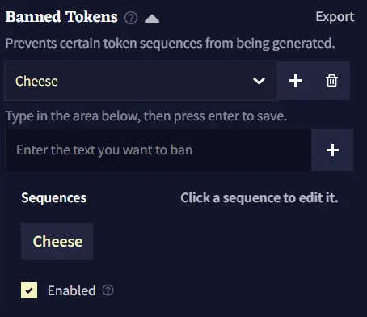
Task: Delete the Cheese list using trash icon
Action: tap(331, 81)
